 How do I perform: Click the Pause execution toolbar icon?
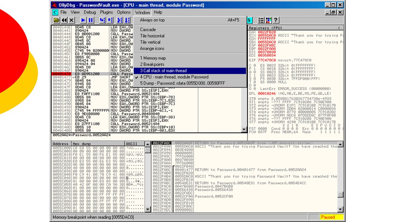(91, 20)
